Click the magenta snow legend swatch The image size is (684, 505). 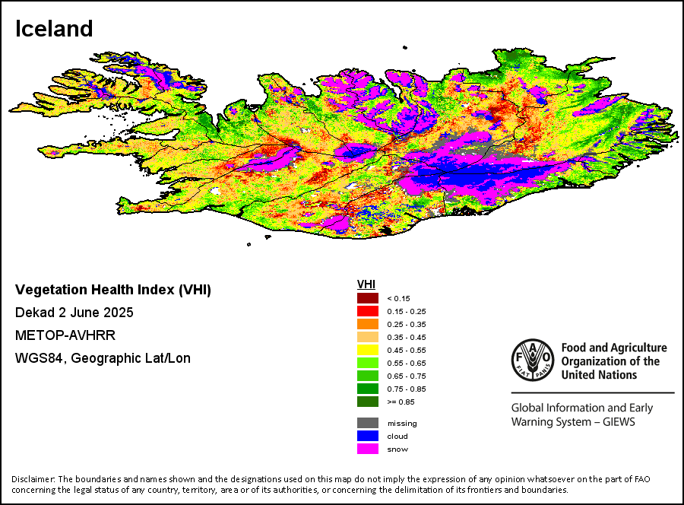point(368,449)
